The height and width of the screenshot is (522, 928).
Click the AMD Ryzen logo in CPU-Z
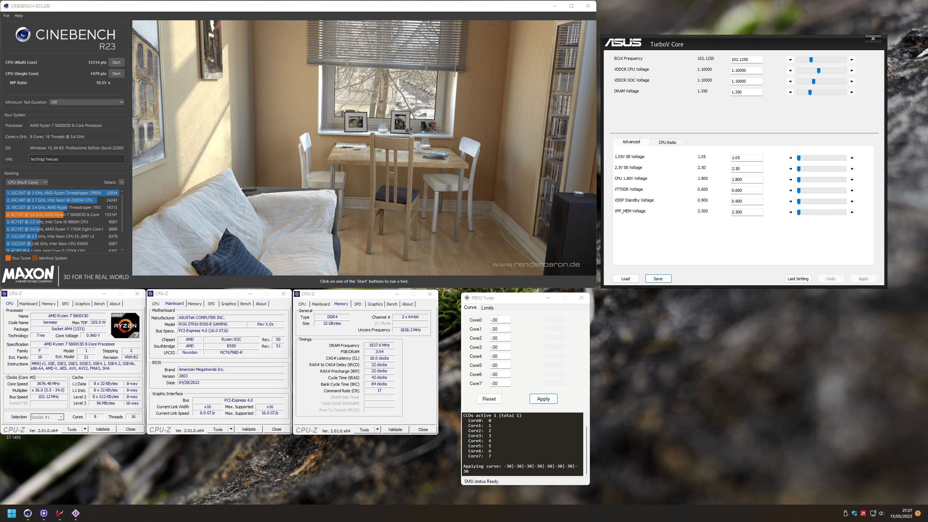coord(125,325)
